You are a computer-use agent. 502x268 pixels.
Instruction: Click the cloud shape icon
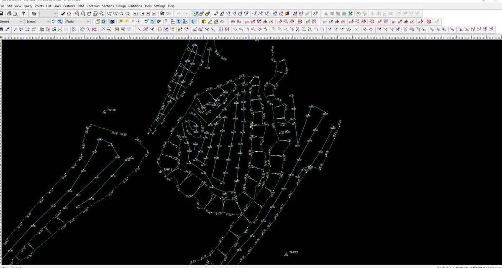[x=222, y=21]
